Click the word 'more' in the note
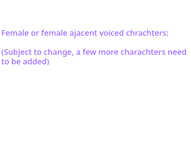This screenshot has width=191, height=143. coord(108,53)
